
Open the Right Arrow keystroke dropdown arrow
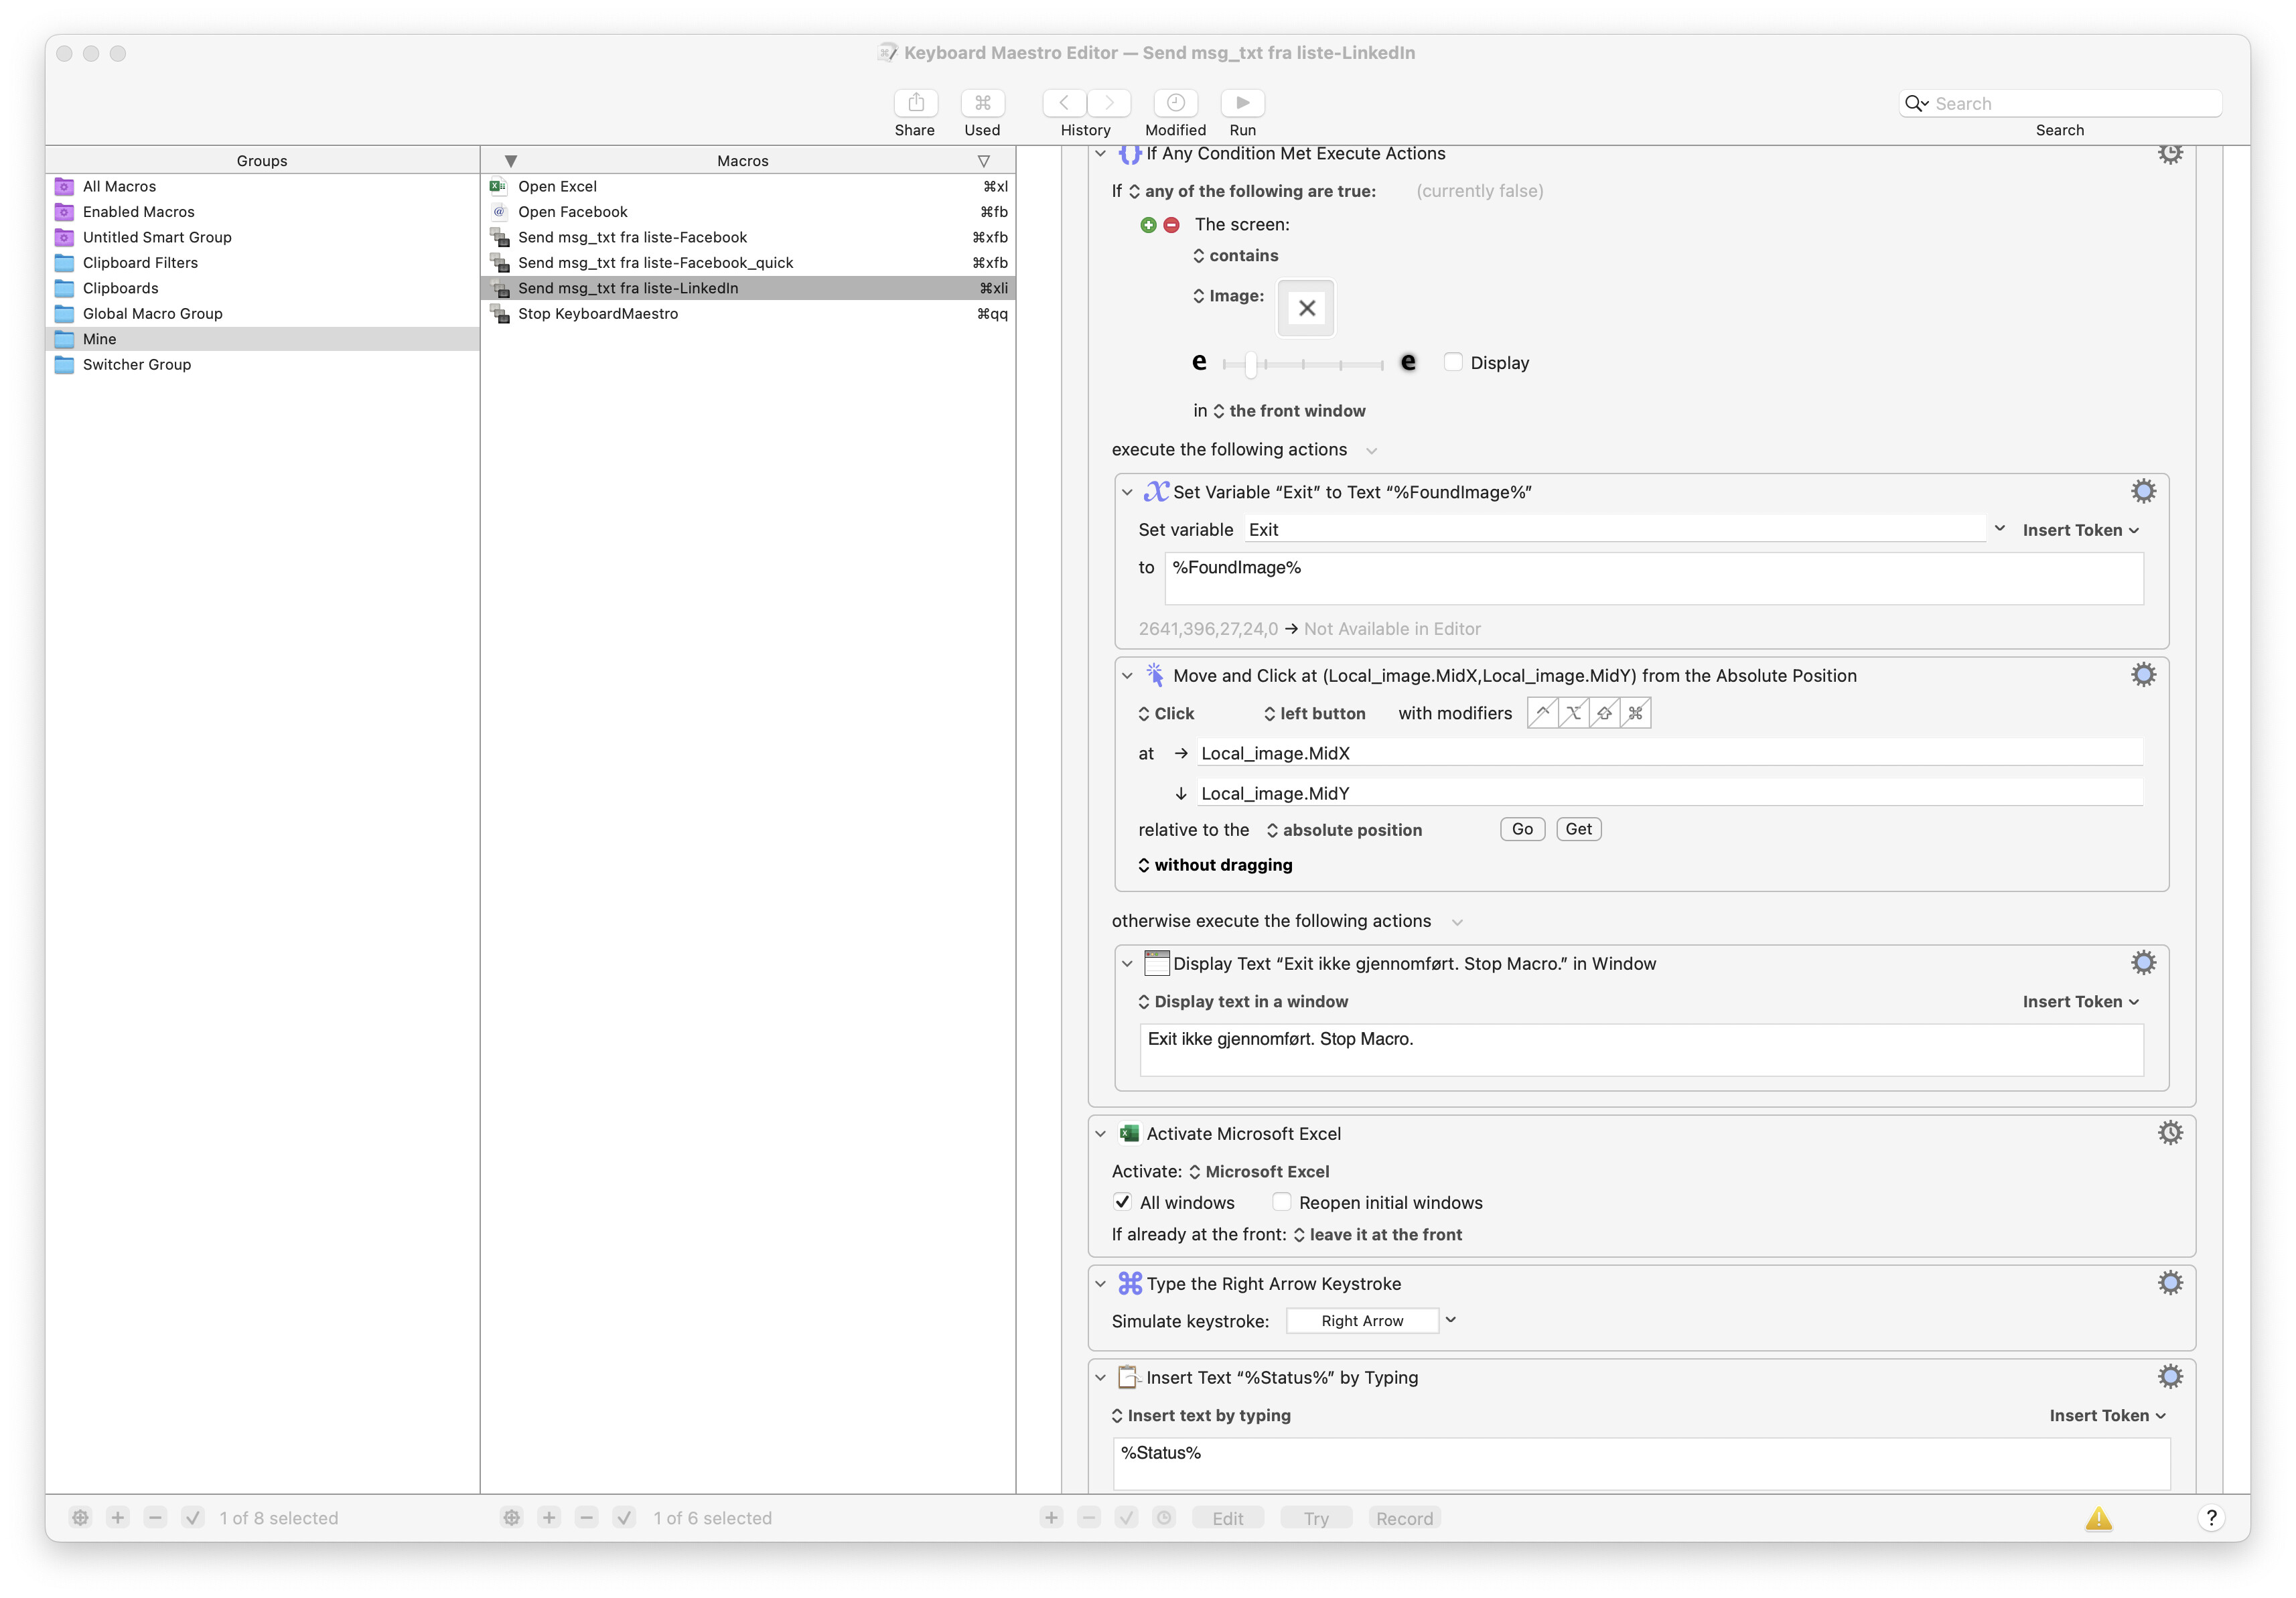(1451, 1320)
